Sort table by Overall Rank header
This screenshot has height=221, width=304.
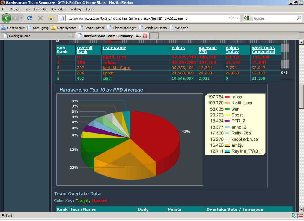click(85, 50)
